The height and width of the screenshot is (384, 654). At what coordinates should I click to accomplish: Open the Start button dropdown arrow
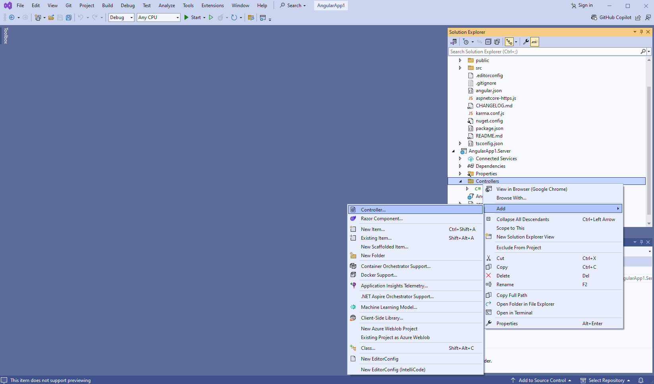tap(204, 17)
